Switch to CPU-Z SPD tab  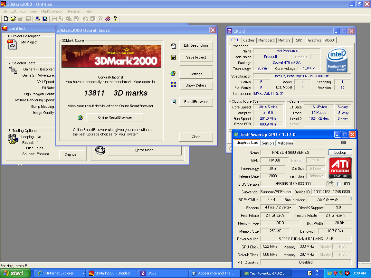tap(299, 40)
